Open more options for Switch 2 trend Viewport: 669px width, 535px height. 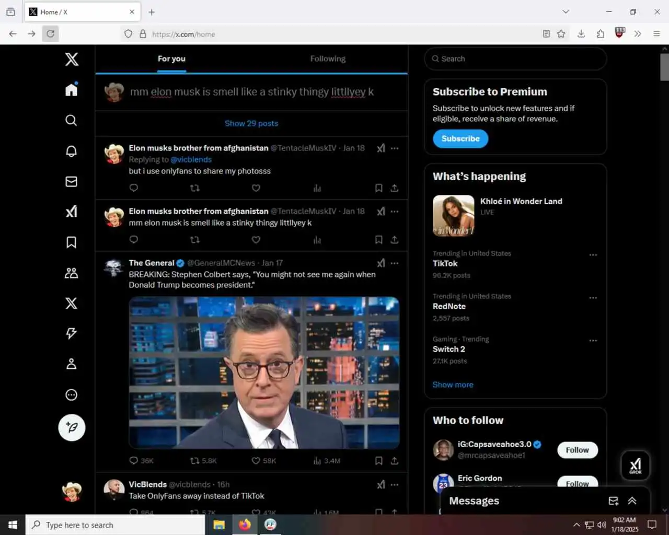tap(593, 341)
